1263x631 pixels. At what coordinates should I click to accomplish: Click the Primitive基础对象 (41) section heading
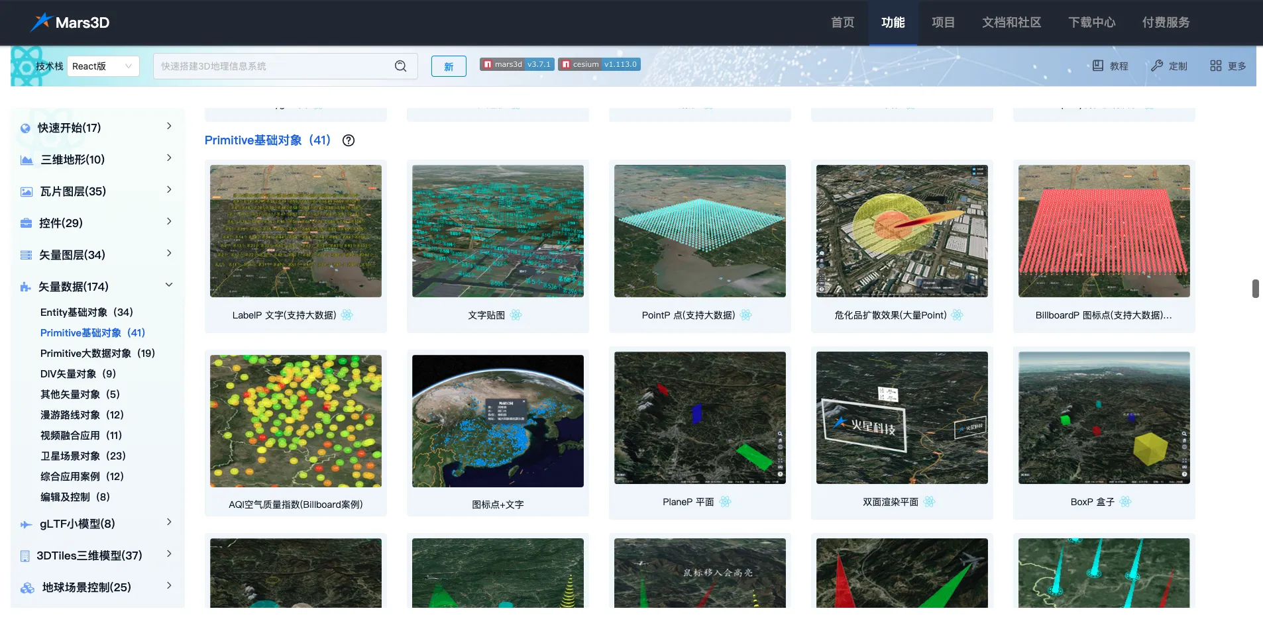(x=268, y=140)
